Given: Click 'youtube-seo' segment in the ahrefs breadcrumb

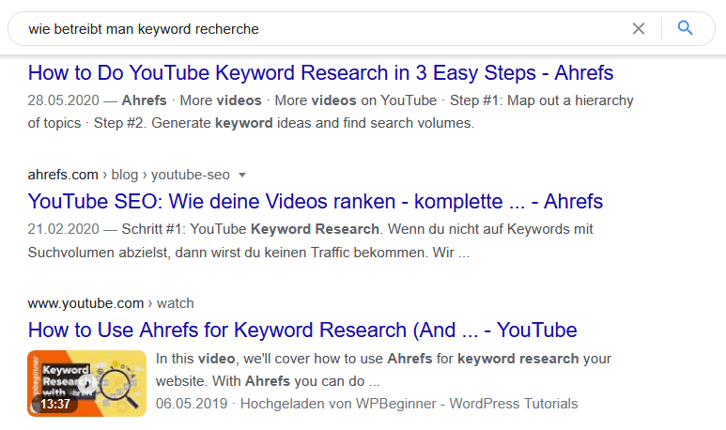Looking at the screenshot, I should tap(197, 175).
